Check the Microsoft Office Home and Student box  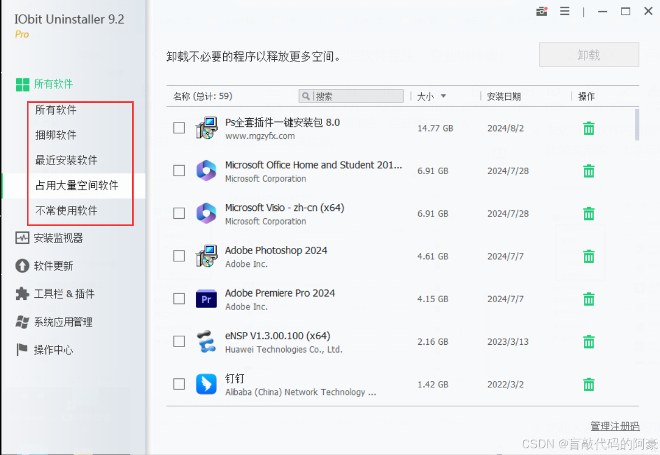tap(179, 171)
